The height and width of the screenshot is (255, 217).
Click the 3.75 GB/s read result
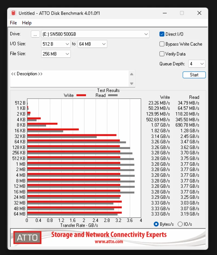tap(190, 158)
